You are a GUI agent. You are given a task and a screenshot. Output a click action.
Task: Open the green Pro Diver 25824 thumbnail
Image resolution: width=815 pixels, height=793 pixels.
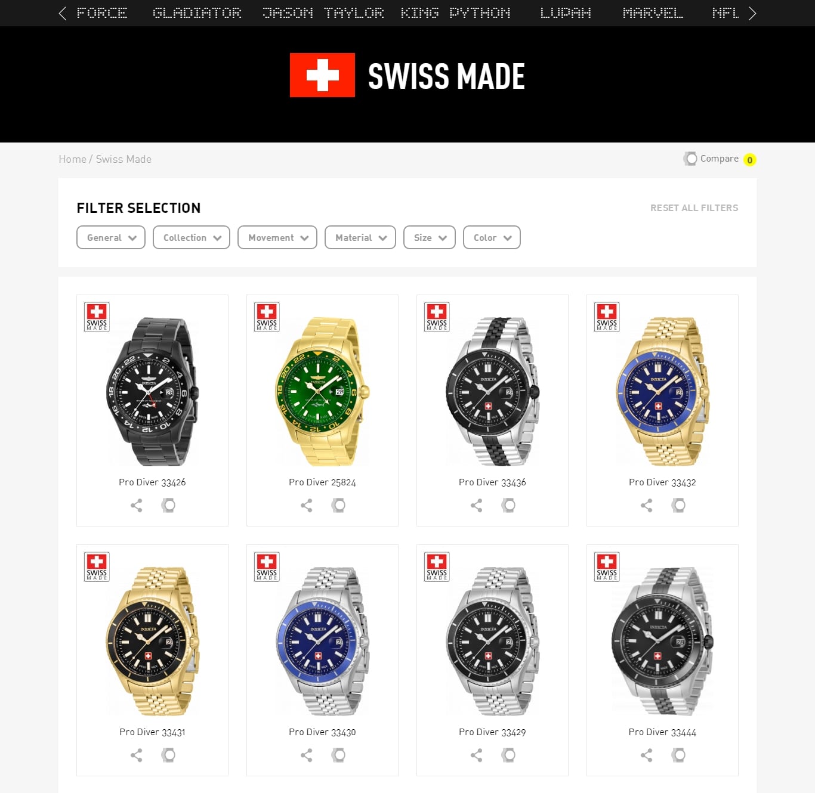[322, 391]
